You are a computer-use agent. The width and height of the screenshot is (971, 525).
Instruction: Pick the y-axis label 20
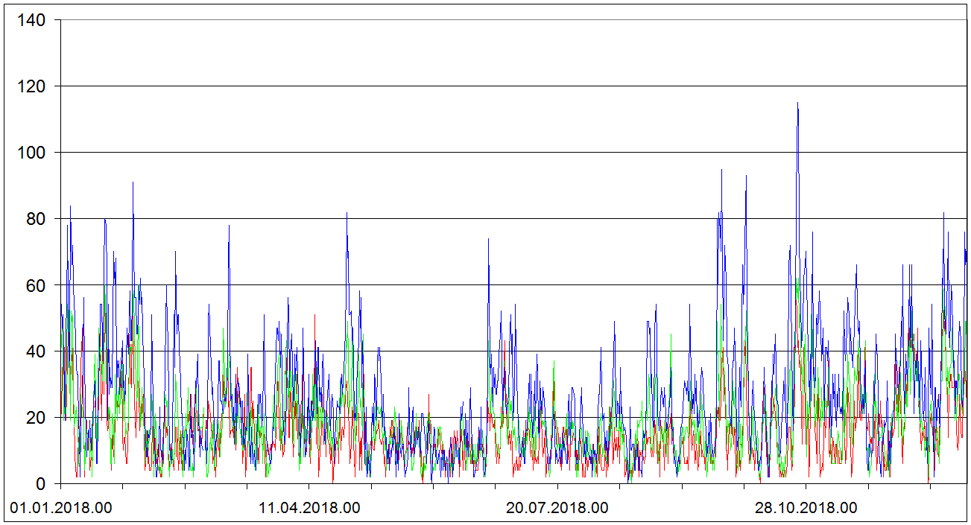(35, 418)
